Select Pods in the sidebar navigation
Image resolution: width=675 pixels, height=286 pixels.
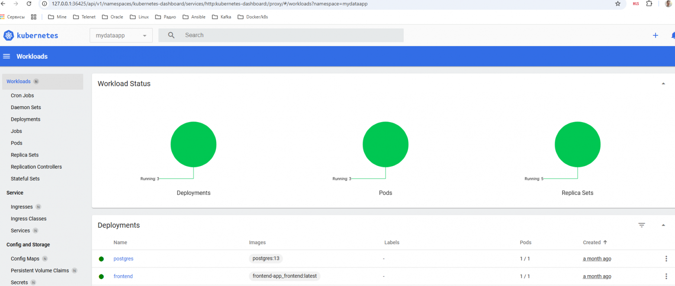16,143
